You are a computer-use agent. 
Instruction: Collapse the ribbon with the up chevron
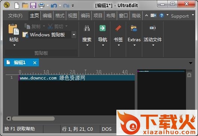click(146, 15)
